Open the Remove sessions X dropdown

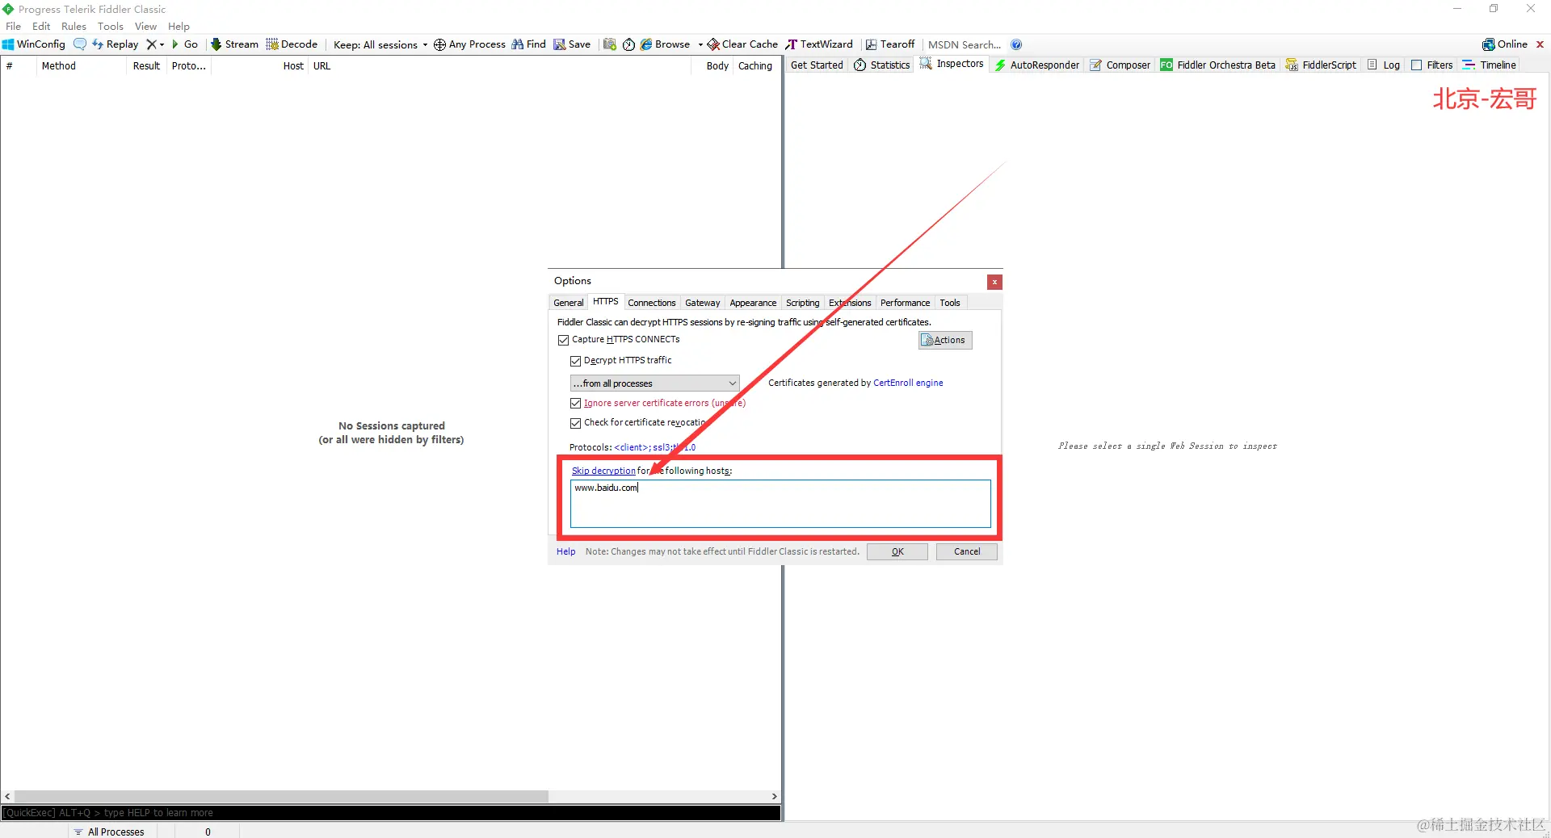(x=154, y=44)
